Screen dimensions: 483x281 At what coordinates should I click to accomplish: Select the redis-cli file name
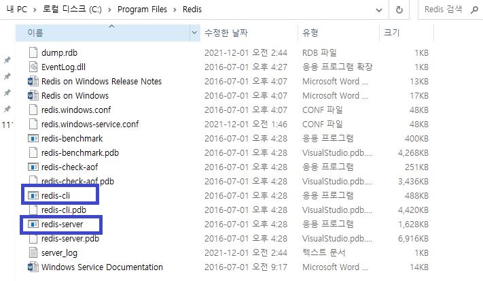click(56, 195)
